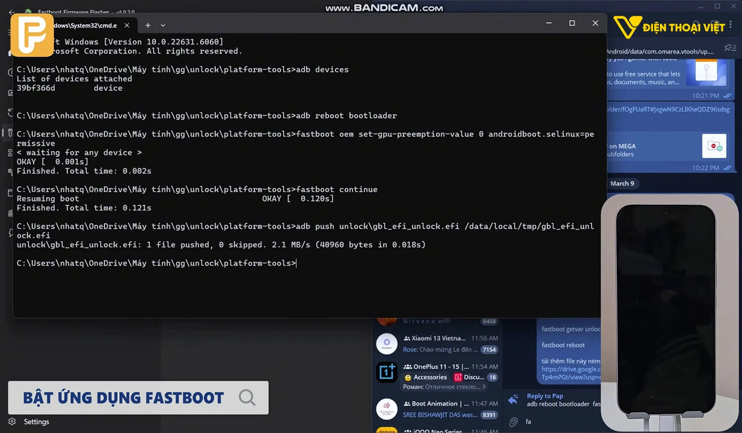Open the list icon next to the pinned message
This screenshot has width=742, height=433.
[x=734, y=47]
